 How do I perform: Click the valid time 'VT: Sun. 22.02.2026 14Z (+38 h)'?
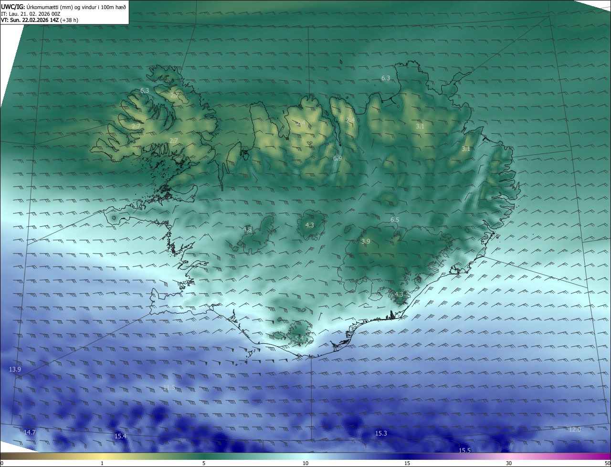tap(40, 21)
